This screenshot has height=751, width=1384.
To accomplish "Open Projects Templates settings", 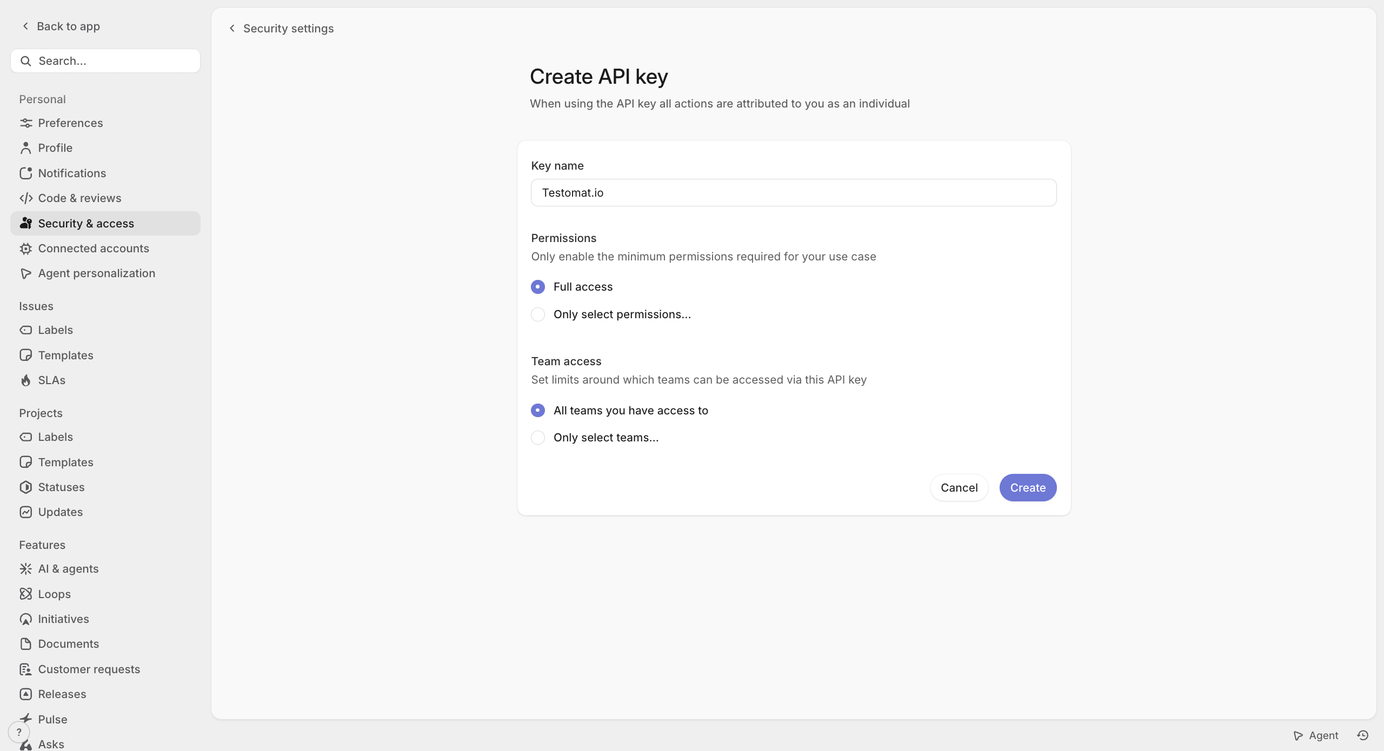I will [x=105, y=462].
